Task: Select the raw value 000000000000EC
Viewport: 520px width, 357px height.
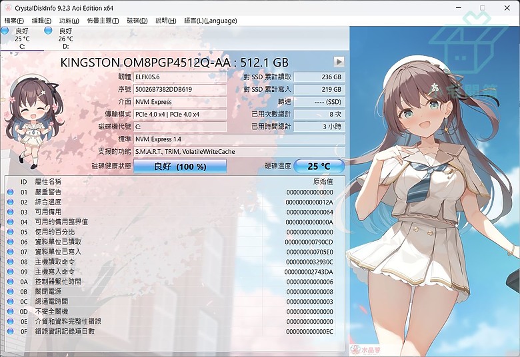Action: coord(310,332)
